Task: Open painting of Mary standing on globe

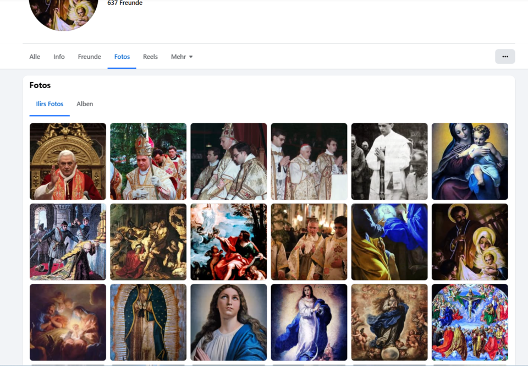Action: (x=389, y=322)
